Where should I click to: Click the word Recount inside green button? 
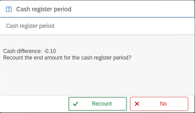pyautogui.click(x=102, y=104)
